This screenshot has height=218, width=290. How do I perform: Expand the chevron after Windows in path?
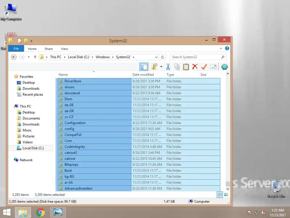[113, 57]
